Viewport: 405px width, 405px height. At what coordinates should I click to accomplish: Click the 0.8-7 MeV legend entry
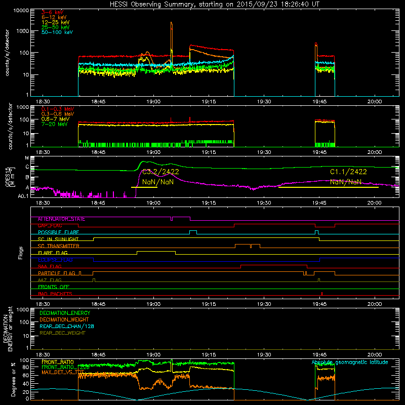click(56, 119)
